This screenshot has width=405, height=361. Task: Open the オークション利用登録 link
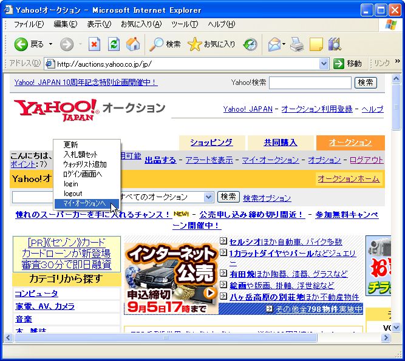317,109
